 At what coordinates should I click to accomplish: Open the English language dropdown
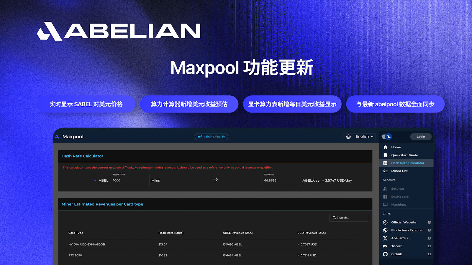[x=364, y=137]
